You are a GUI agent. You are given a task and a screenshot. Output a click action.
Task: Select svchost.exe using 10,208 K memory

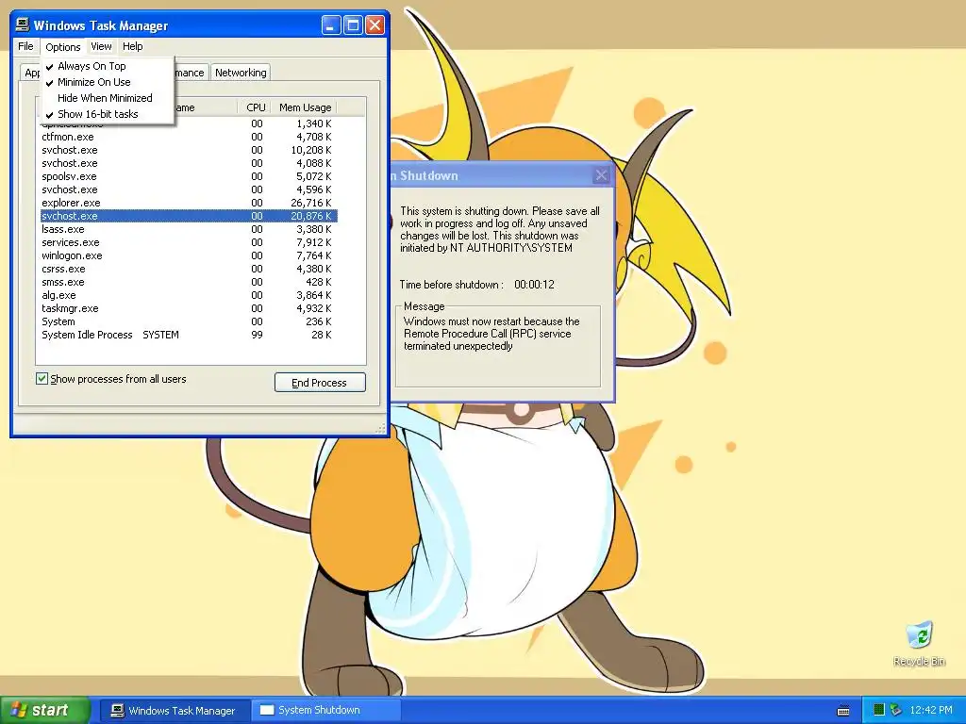(189, 150)
